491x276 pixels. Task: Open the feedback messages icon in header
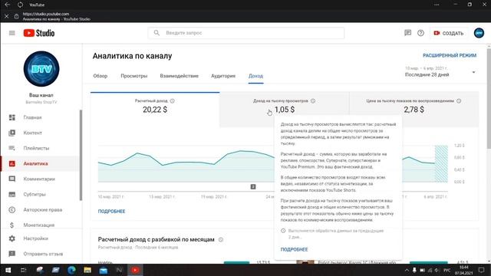tap(407, 33)
